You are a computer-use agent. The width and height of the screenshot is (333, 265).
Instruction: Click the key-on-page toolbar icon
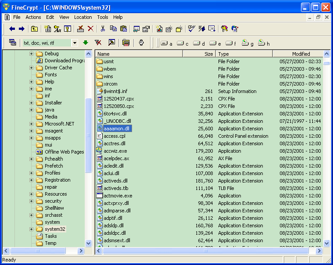click(68, 29)
